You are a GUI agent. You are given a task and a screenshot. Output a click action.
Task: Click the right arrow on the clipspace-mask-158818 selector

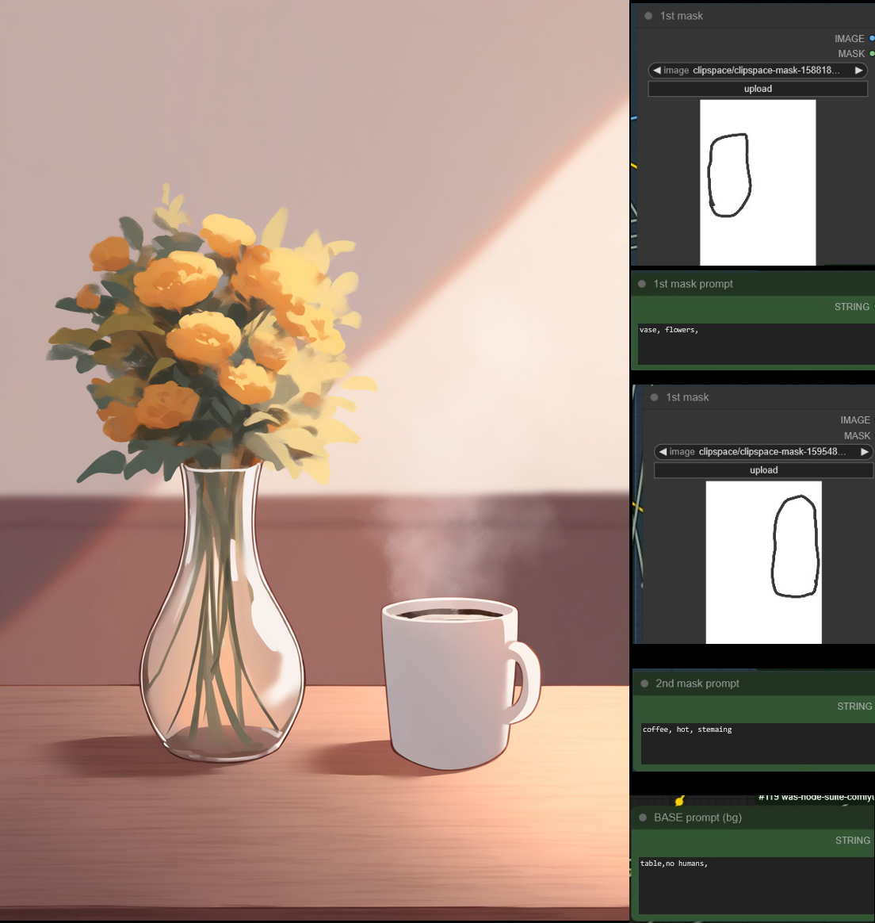pyautogui.click(x=858, y=71)
